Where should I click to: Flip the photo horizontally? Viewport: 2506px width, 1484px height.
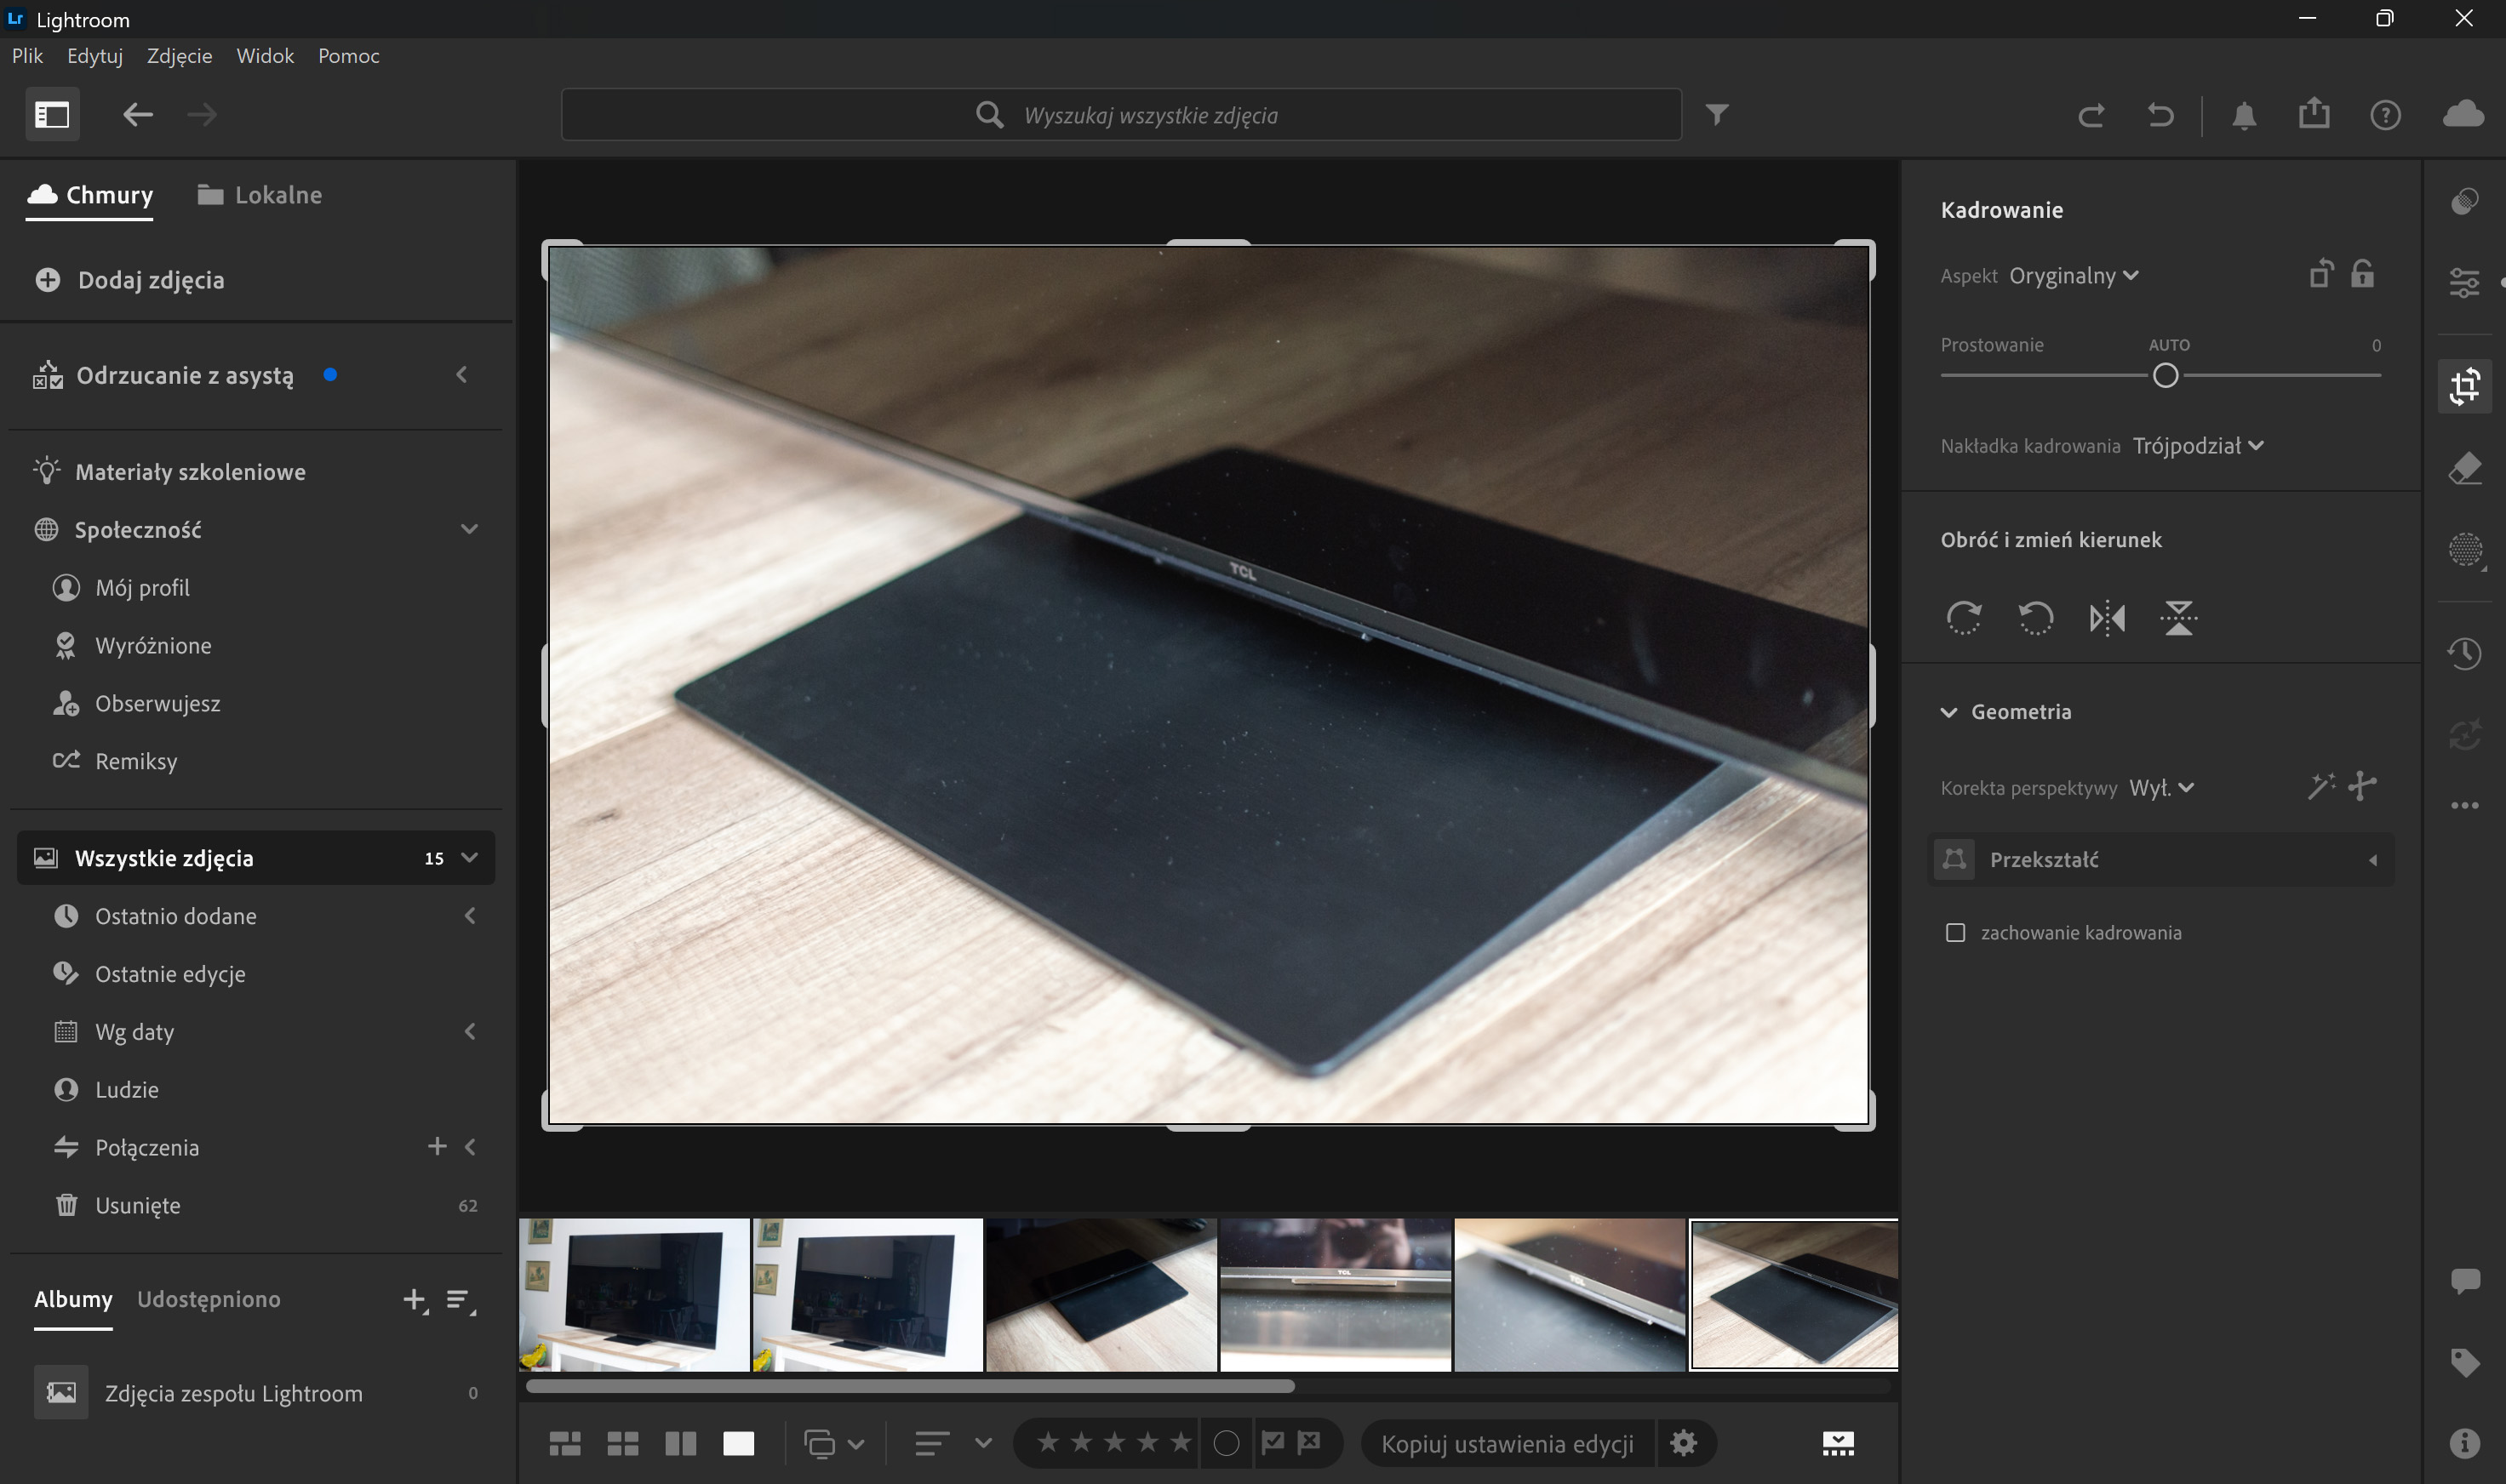pos(2107,618)
